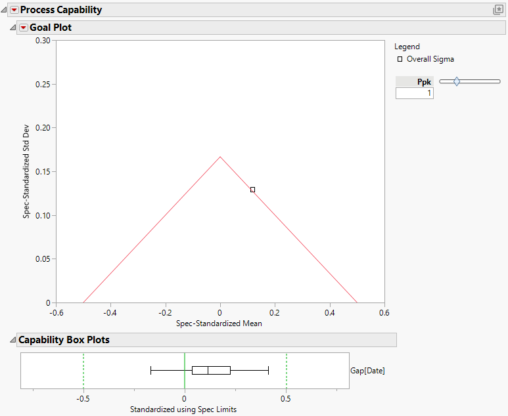This screenshot has height=416, width=508.
Task: Collapse the Goal Plot disclosure triangle
Action: [x=13, y=28]
